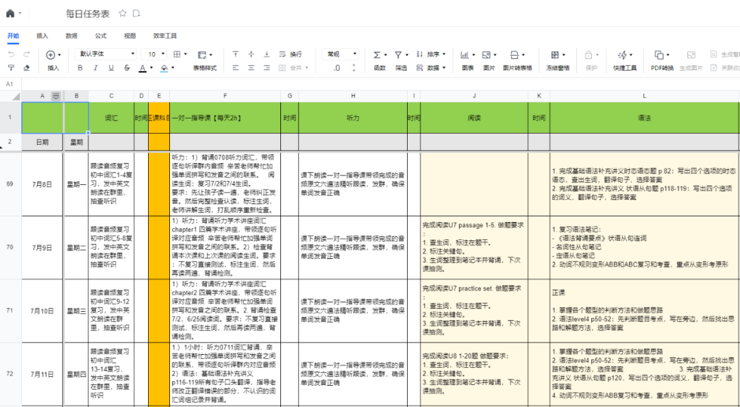Align text left
Image resolution: width=740 pixels, height=407 pixels.
tap(236, 68)
